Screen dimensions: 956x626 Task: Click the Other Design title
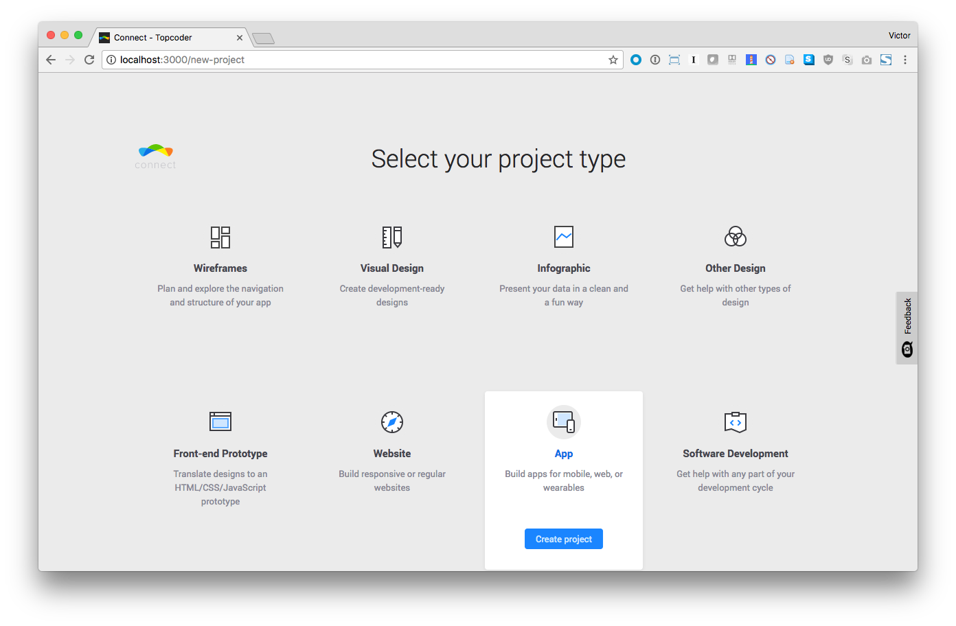click(x=736, y=268)
